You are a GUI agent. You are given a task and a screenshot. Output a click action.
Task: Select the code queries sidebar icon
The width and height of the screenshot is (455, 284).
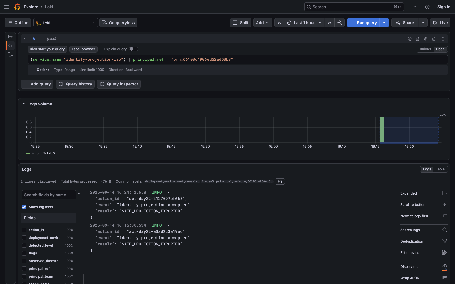pyautogui.click(x=10, y=46)
